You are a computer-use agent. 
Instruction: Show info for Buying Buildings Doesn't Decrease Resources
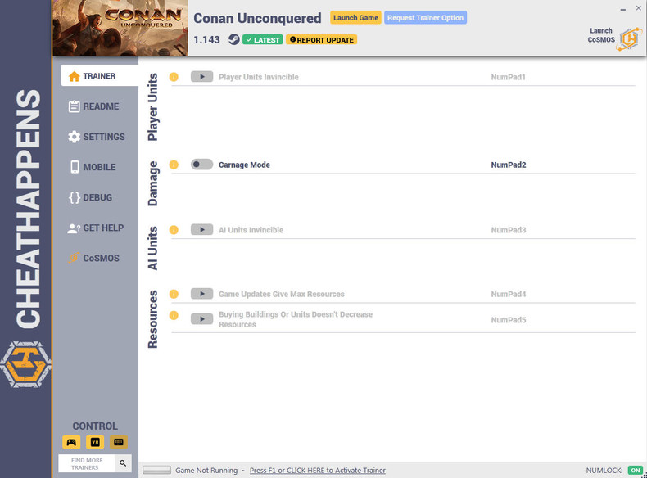174,315
